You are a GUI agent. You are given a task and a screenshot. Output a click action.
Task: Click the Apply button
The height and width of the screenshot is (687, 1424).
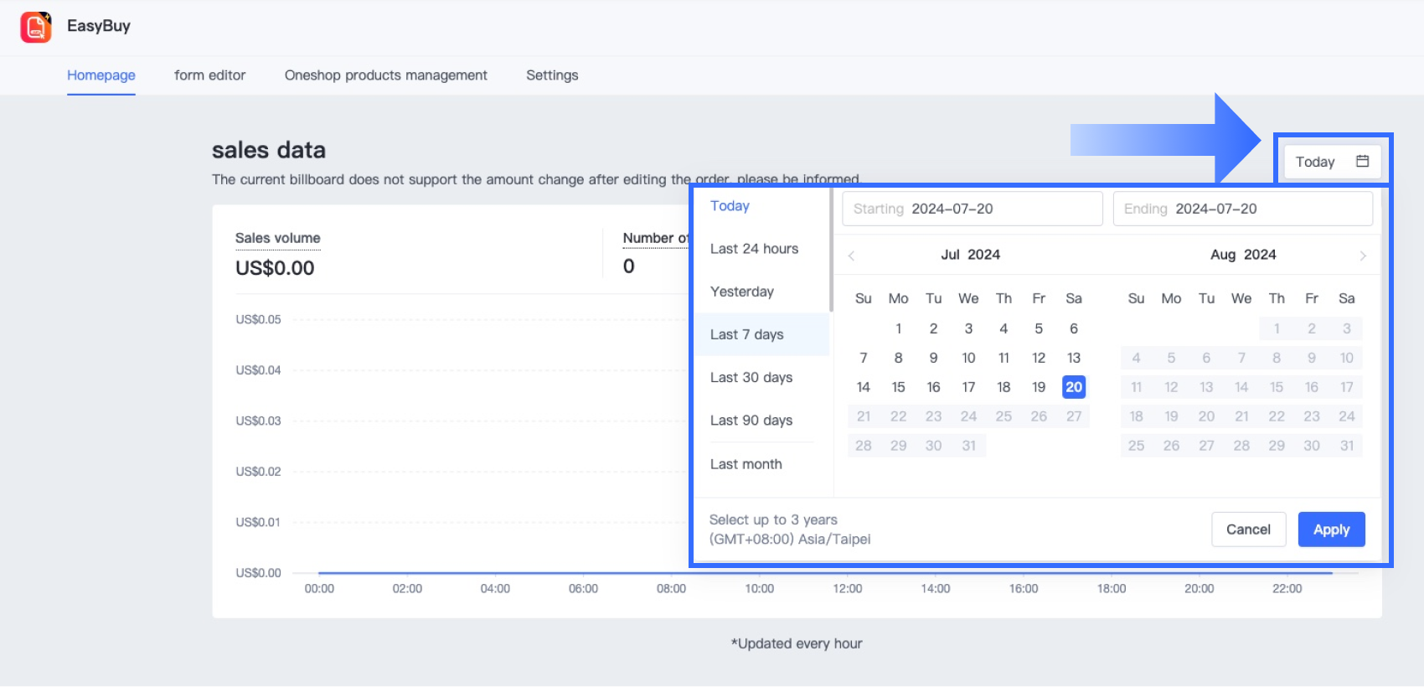click(1331, 529)
